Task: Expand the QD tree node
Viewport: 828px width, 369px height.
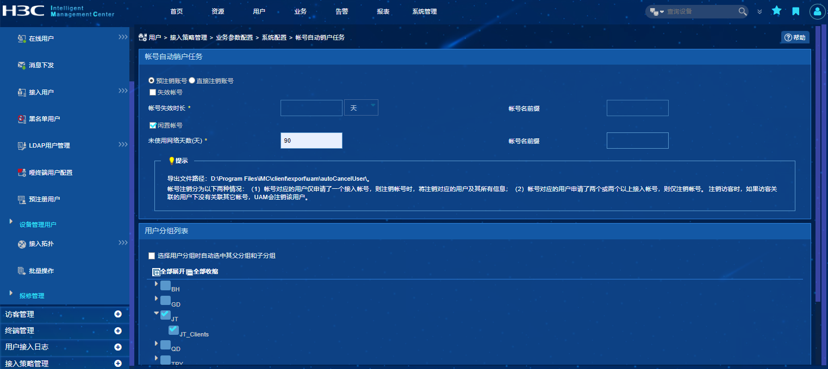Action: (156, 343)
